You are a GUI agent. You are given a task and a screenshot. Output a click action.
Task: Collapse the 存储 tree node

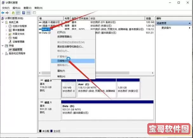pos(3,46)
